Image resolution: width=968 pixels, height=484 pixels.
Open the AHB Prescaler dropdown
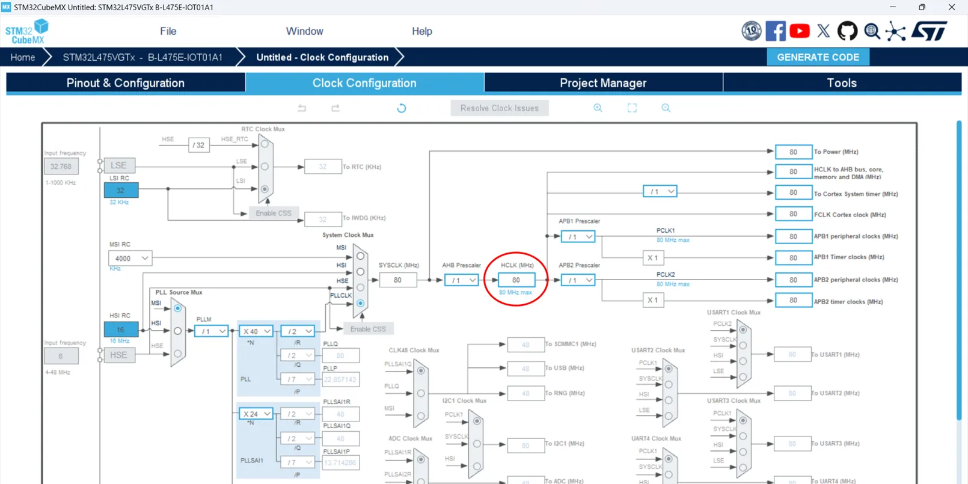(x=461, y=280)
